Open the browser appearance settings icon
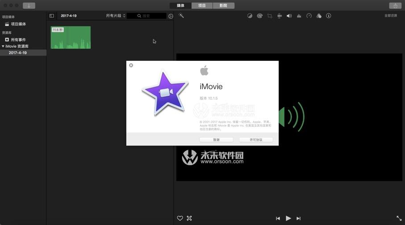This screenshot has height=225, width=405. click(x=171, y=16)
